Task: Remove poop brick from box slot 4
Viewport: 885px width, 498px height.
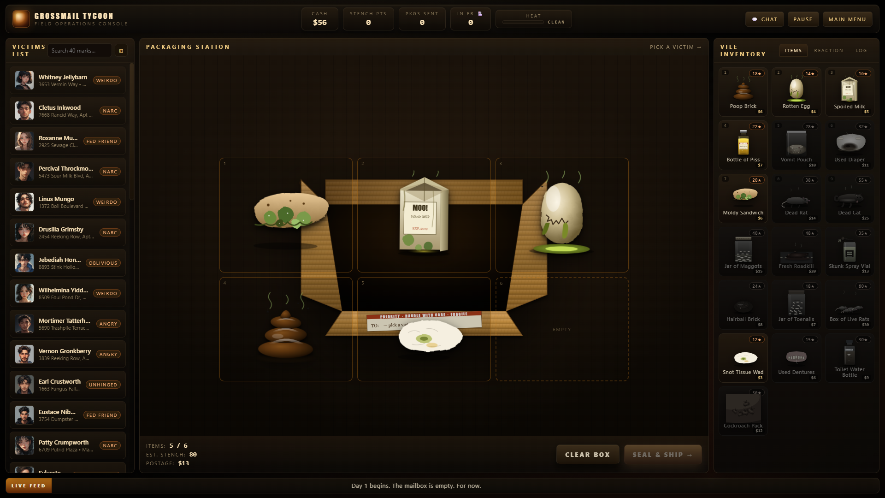Action: coord(286,329)
